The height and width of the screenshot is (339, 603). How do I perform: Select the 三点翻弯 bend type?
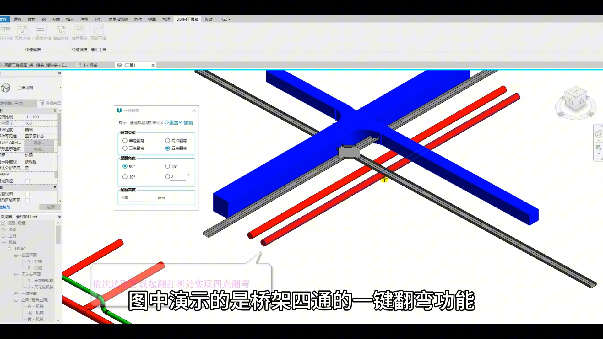(x=125, y=148)
